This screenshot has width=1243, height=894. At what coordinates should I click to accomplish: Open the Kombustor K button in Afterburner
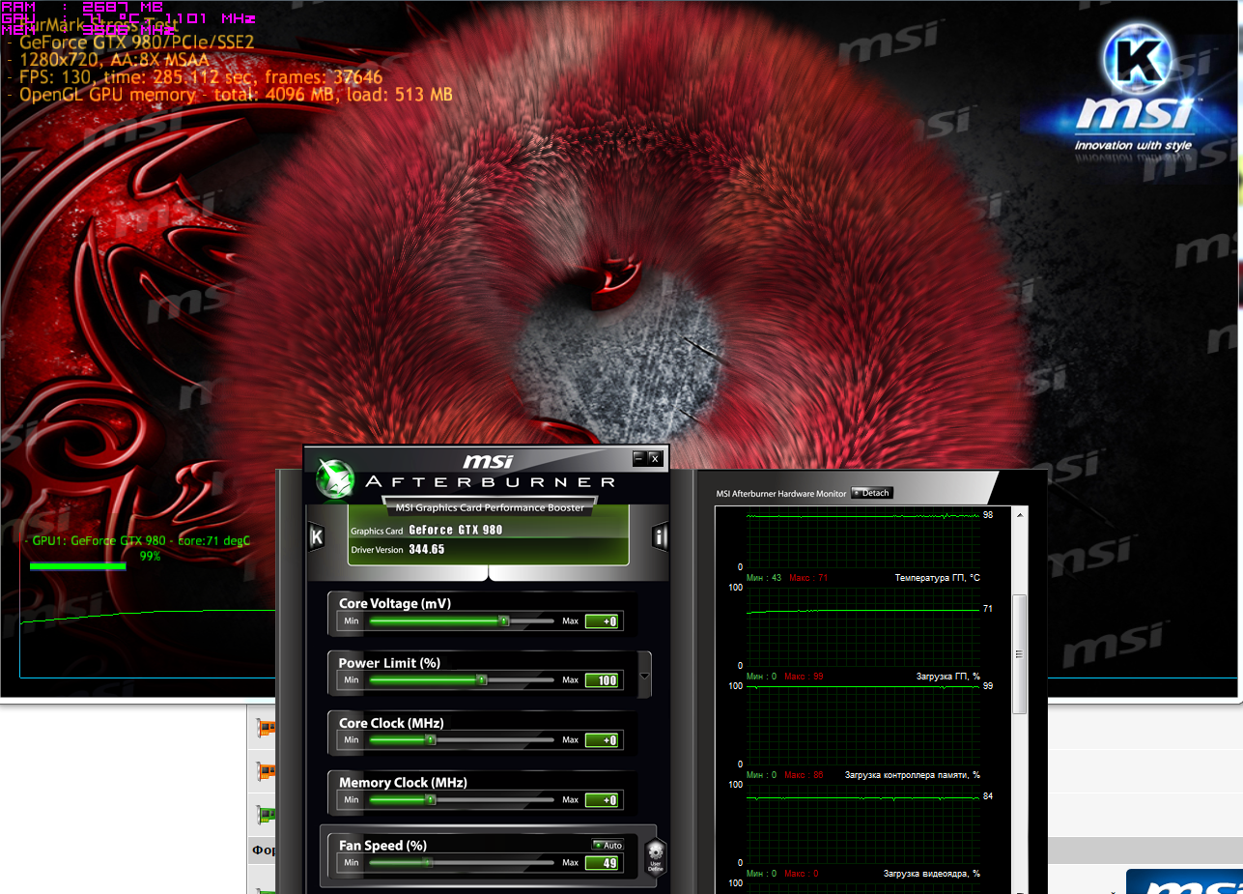pyautogui.click(x=316, y=537)
